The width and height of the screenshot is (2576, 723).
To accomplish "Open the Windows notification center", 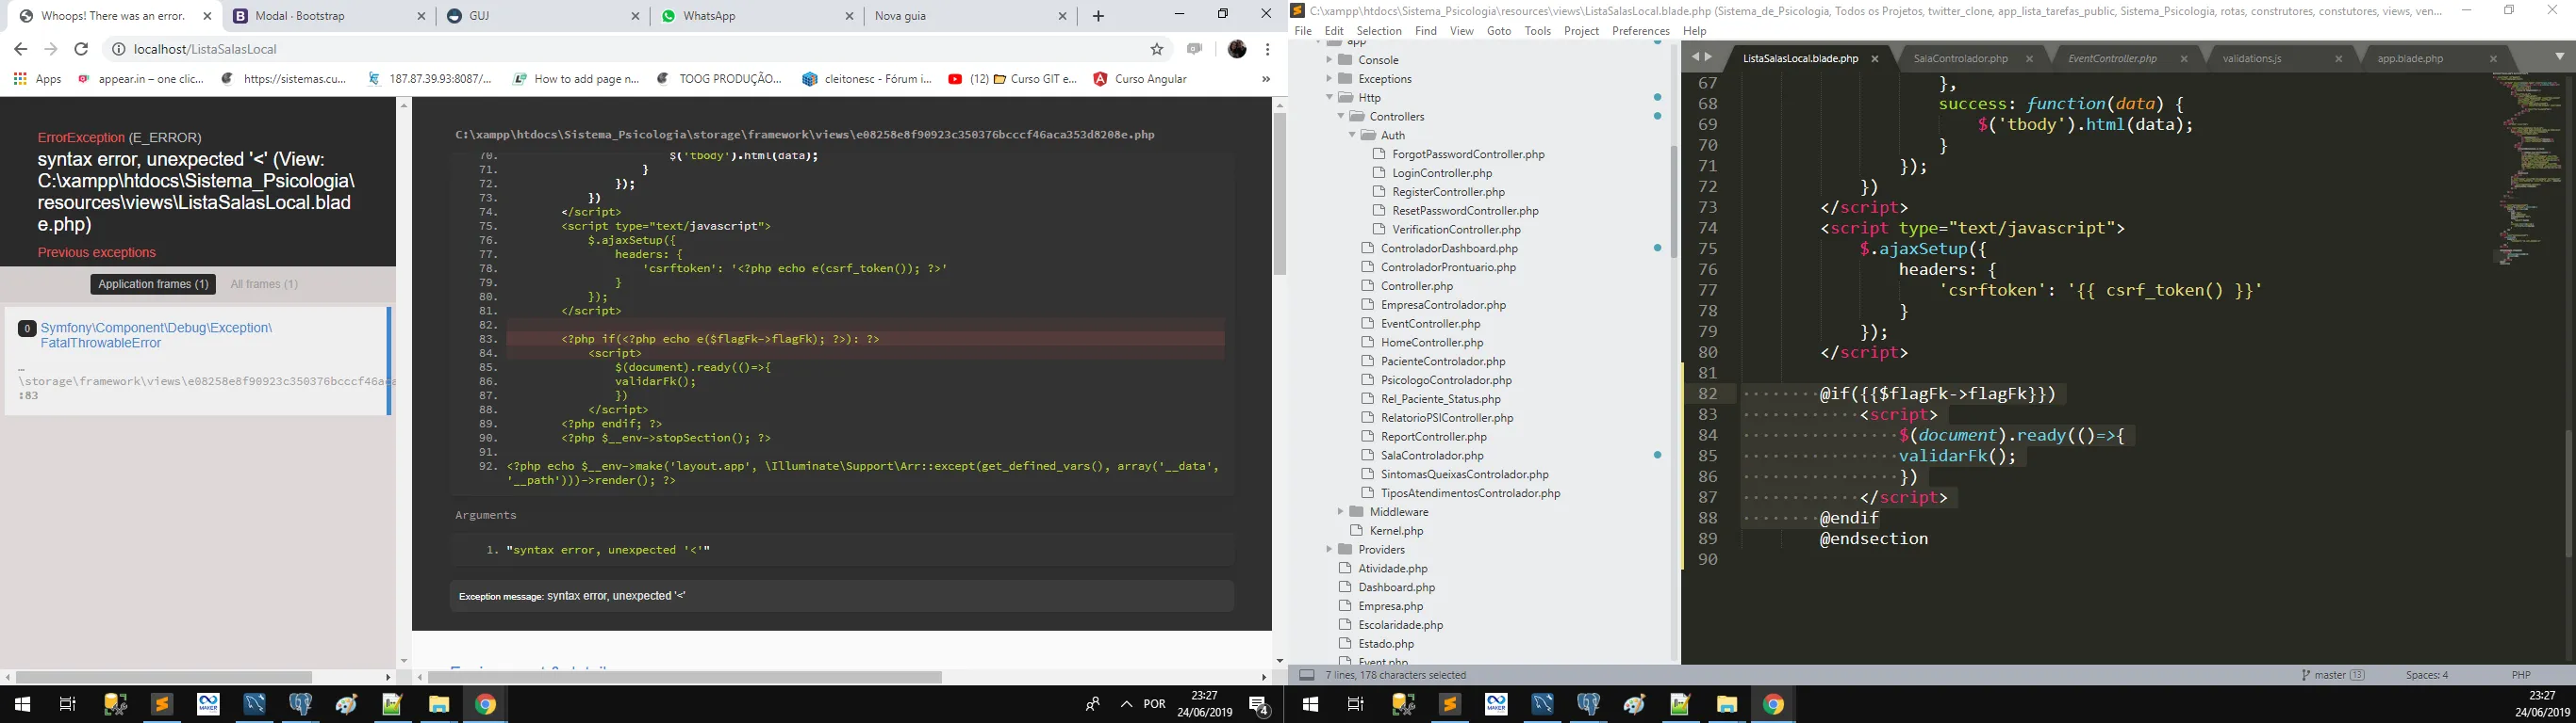I will pos(1259,705).
